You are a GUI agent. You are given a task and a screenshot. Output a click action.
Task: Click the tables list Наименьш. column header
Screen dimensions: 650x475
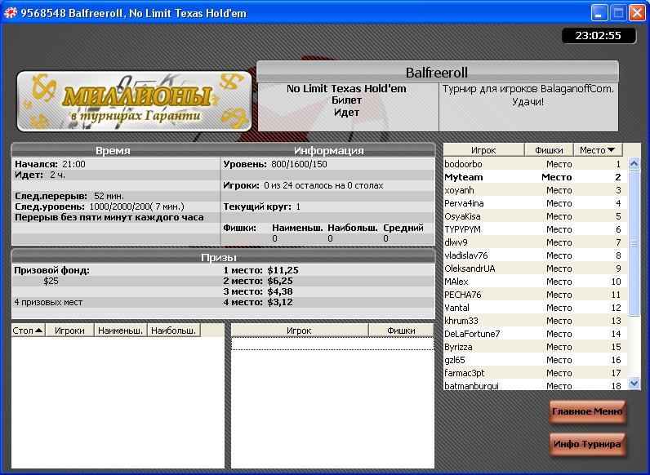[x=121, y=331]
